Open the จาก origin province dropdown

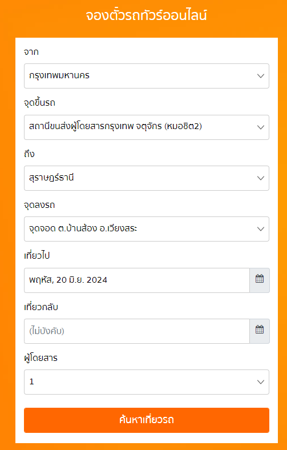(x=147, y=76)
